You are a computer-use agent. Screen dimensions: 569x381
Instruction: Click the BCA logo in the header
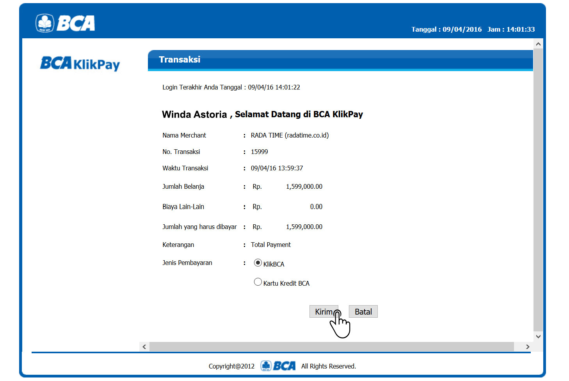tap(65, 23)
